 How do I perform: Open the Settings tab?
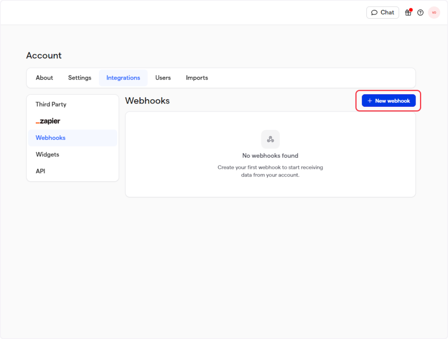coord(80,78)
